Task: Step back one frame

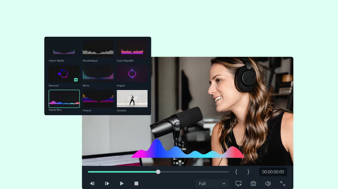Action: [x=92, y=183]
